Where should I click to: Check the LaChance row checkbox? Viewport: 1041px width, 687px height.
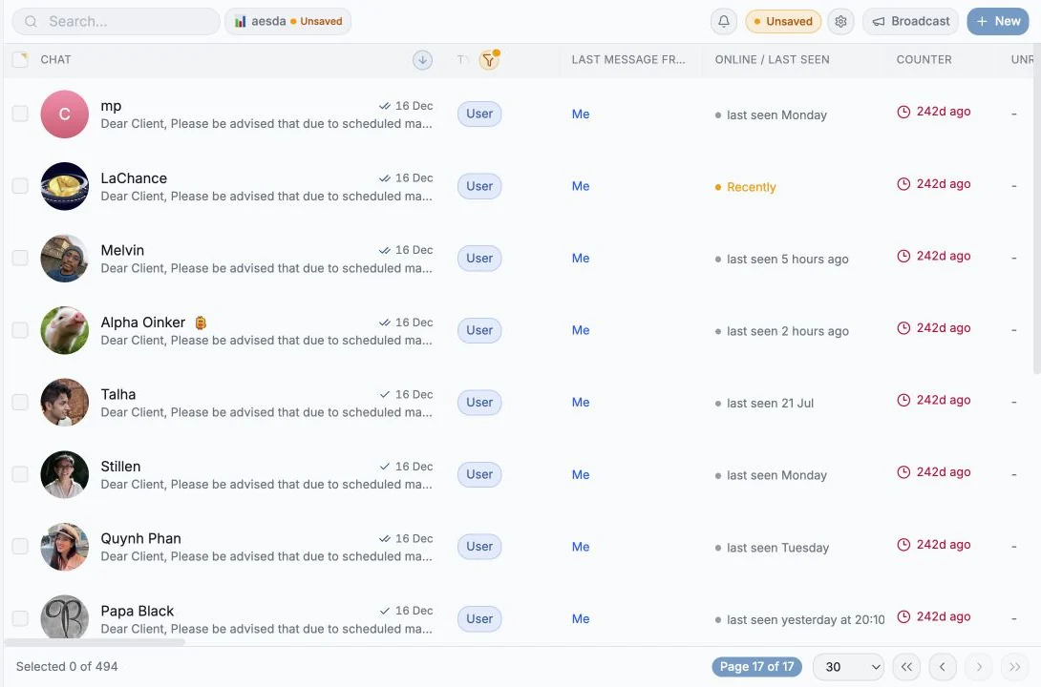click(21, 186)
